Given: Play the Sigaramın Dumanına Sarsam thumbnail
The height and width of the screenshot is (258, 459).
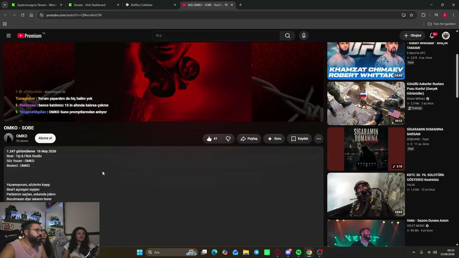Looking at the screenshot, I should click(366, 149).
